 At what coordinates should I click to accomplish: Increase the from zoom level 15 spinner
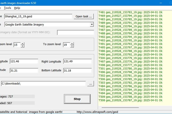coord(23,44)
